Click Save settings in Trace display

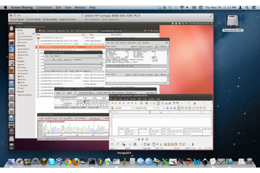pos(94,118)
